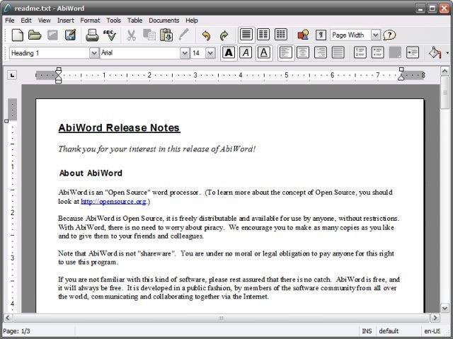Toggle Italic formatting button
453x339 pixels.
tap(246, 53)
